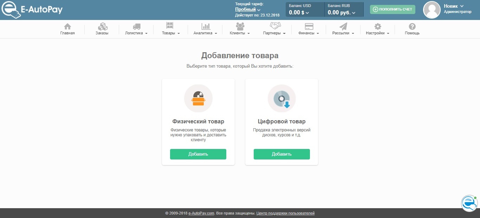Viewport: 480px width, 218px height.
Task: Click the E-AutoPay logo
Action: click(x=32, y=10)
